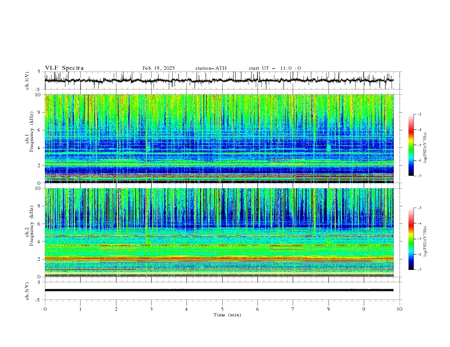Click the time axis tick label "10"
This screenshot has height=347, width=450.
pos(399,309)
